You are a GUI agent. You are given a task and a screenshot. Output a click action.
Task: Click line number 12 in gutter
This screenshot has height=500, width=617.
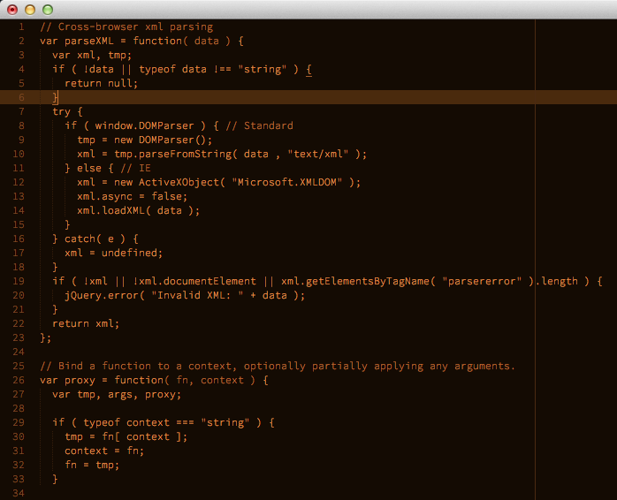tap(19, 183)
